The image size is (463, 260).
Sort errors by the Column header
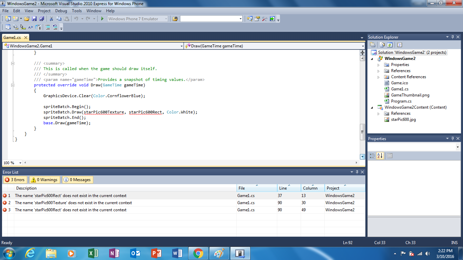pyautogui.click(x=313, y=188)
